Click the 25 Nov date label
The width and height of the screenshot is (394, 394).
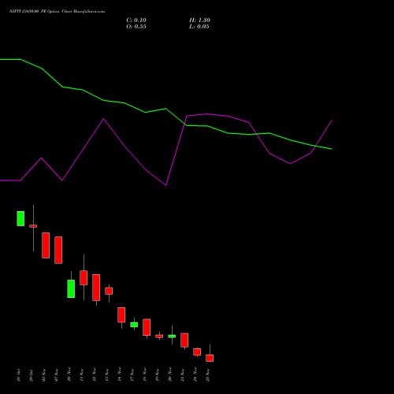coord(208,375)
